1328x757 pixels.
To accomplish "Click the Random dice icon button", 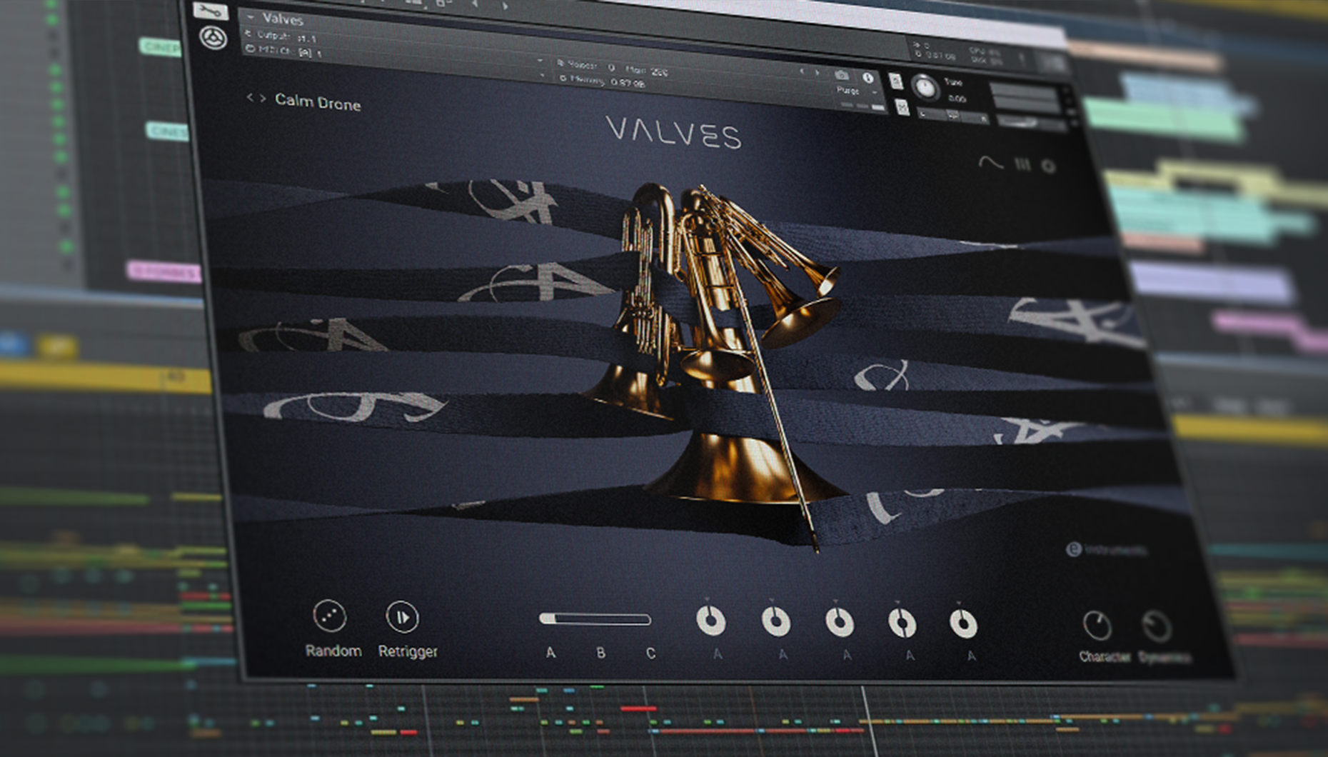I will click(330, 616).
